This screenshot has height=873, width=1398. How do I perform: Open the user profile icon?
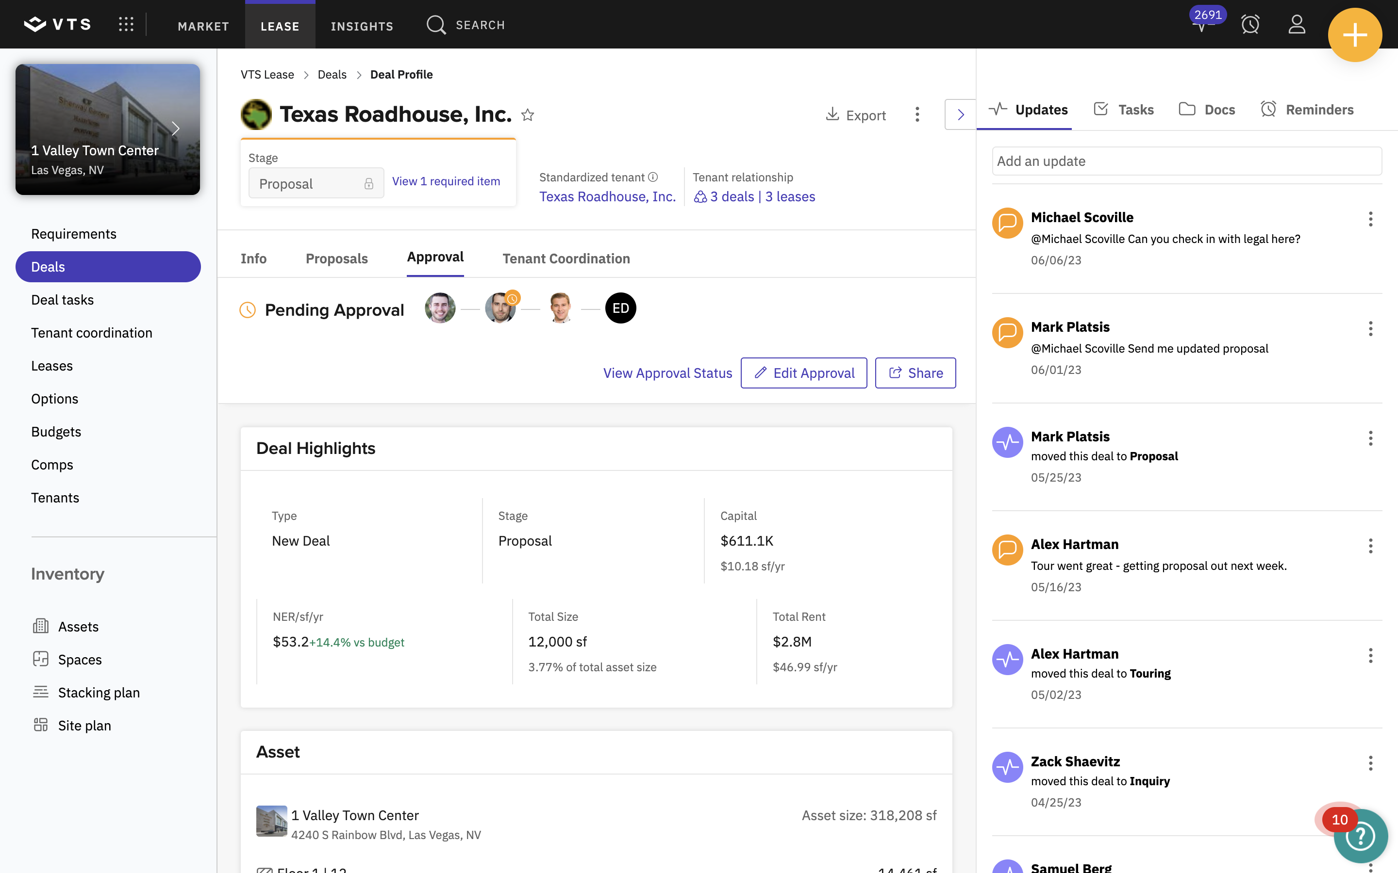[1297, 24]
